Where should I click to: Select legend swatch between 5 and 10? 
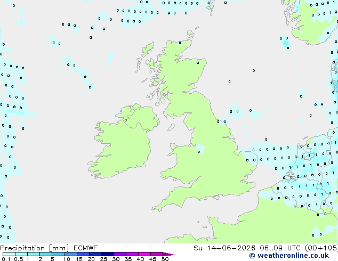(x=58, y=254)
